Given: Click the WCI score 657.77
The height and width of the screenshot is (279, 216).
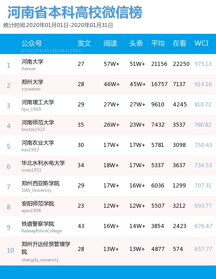Looking at the screenshot, I should pyautogui.click(x=203, y=249).
